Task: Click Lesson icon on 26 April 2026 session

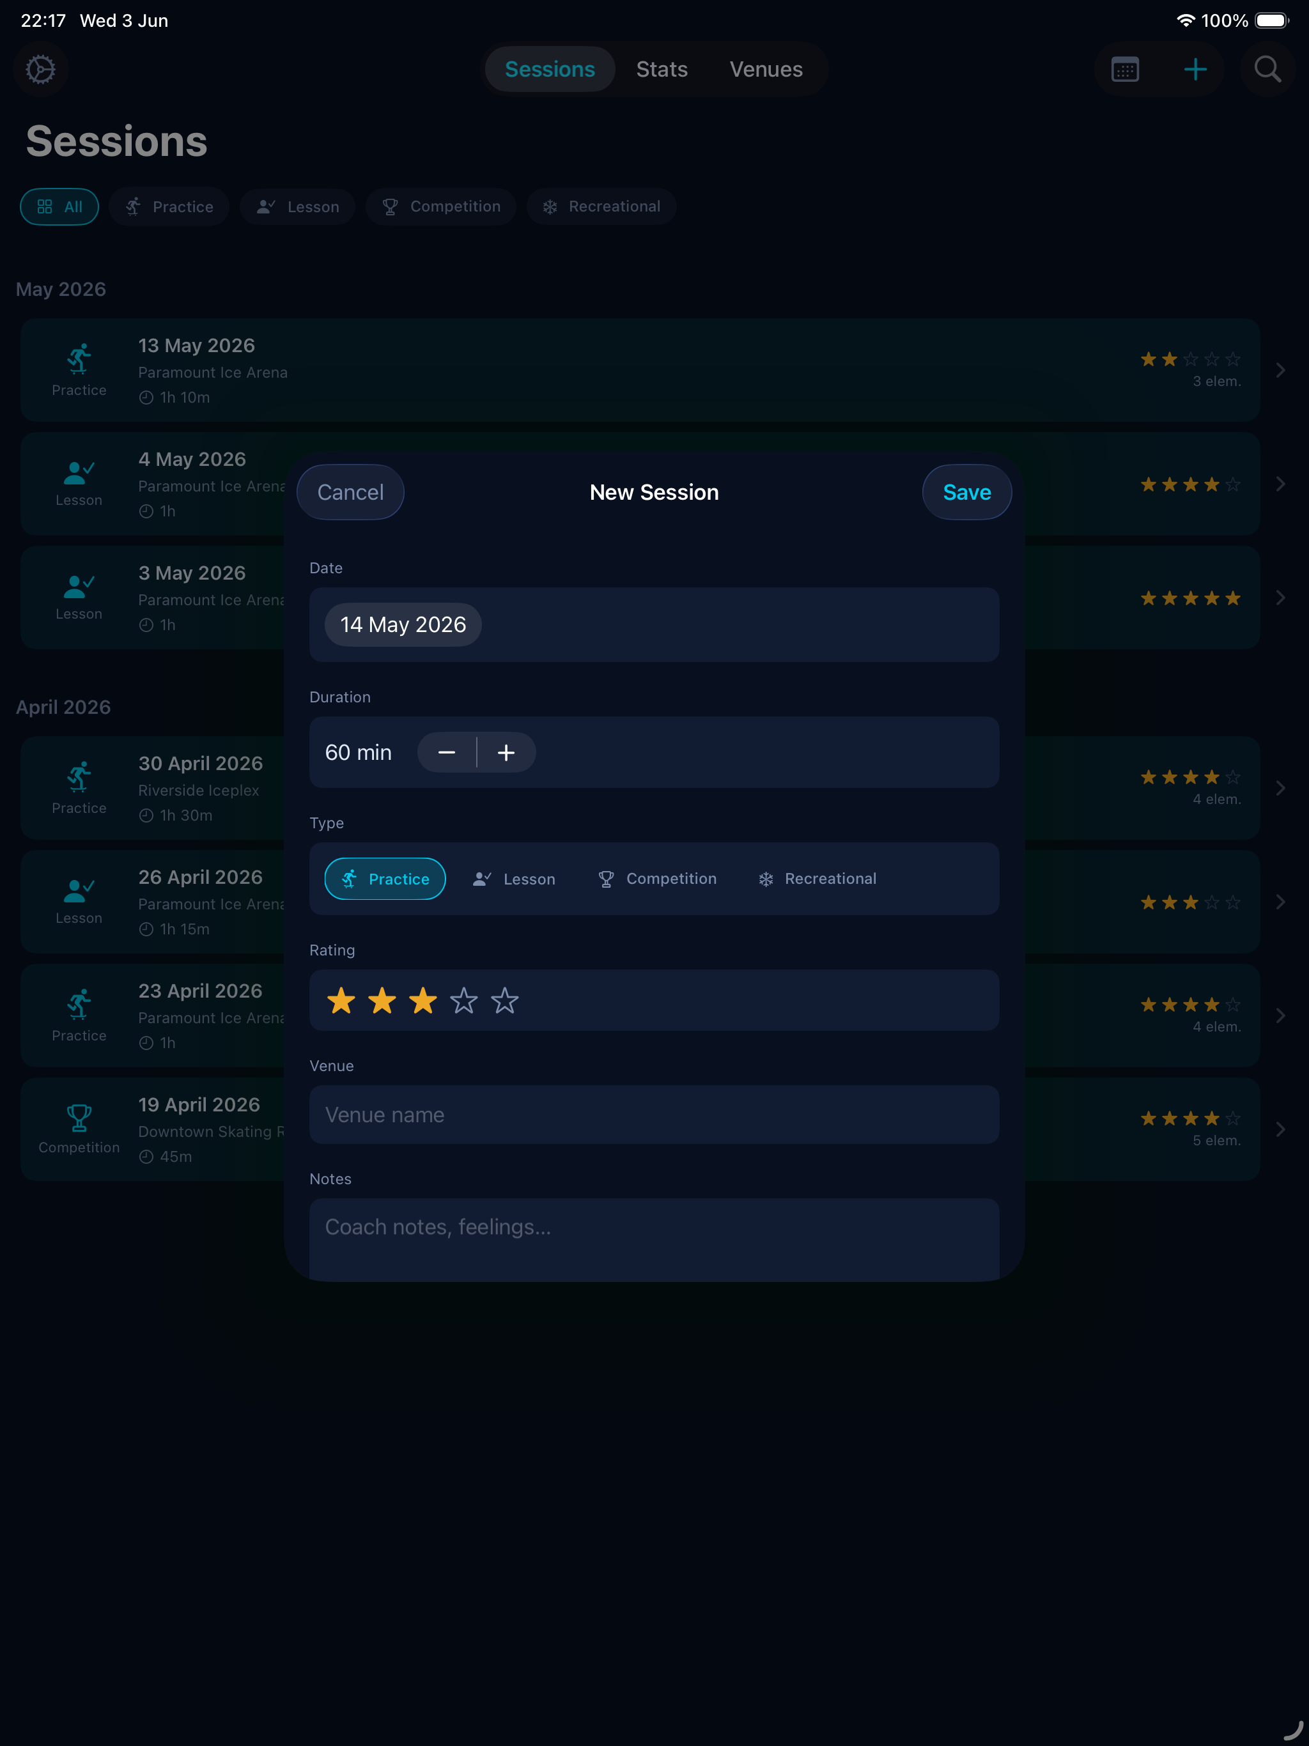Action: (79, 890)
